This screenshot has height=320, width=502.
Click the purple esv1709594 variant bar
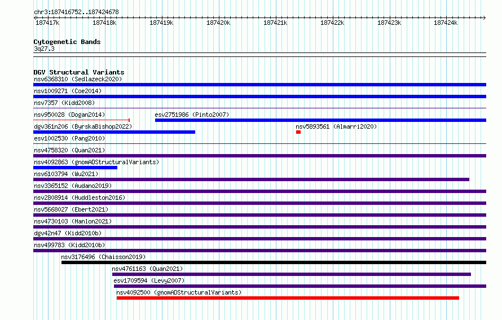click(x=300, y=286)
